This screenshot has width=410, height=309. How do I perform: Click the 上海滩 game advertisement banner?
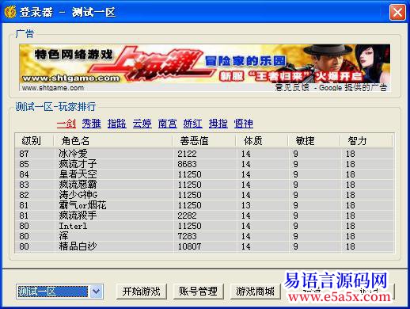[x=205, y=63]
